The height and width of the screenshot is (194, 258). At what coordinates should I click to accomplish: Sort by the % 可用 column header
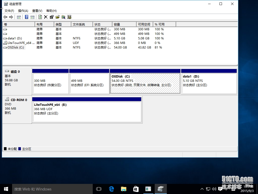[x=164, y=25]
